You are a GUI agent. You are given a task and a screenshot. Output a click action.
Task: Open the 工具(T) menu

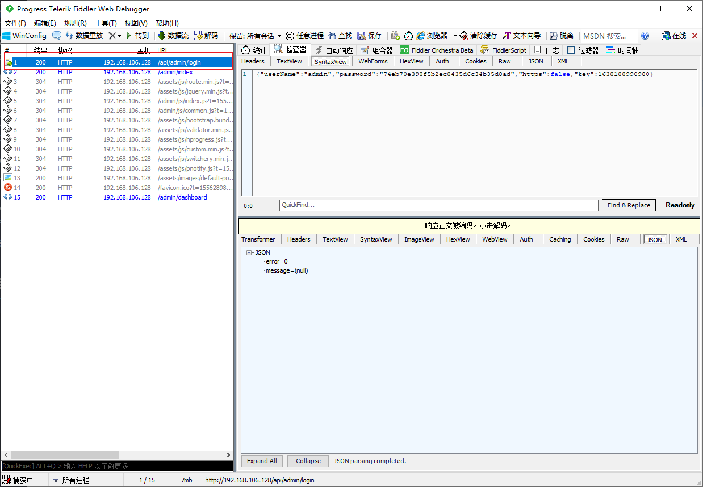[106, 23]
